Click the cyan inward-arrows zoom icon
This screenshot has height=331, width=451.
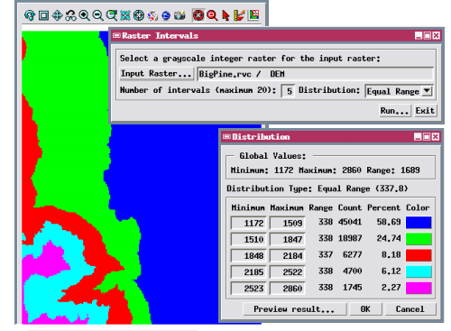click(125, 15)
